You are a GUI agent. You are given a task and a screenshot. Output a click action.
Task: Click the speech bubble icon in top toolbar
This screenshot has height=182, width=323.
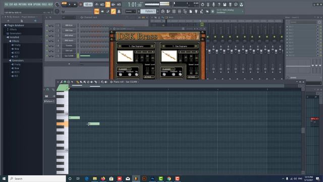click(236, 5)
